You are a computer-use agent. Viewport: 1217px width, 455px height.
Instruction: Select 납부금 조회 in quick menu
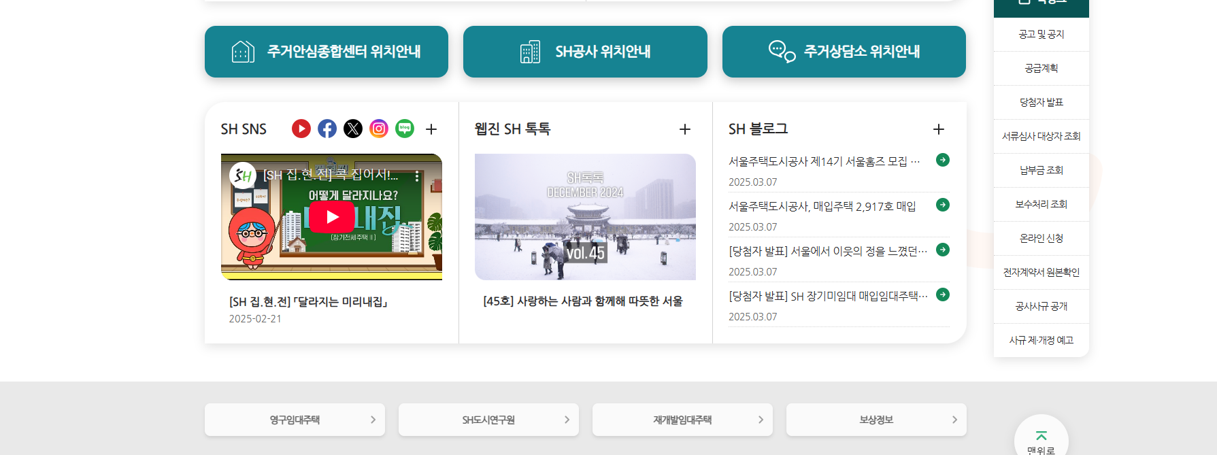[1041, 170]
